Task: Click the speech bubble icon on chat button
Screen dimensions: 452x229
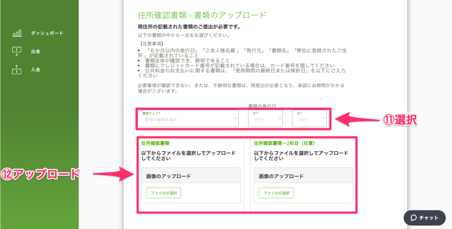Action: 414,218
